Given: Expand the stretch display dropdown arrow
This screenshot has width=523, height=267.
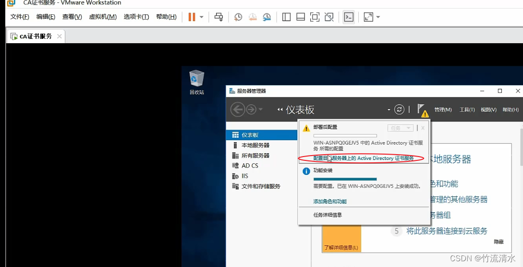Looking at the screenshot, I should click(378, 17).
